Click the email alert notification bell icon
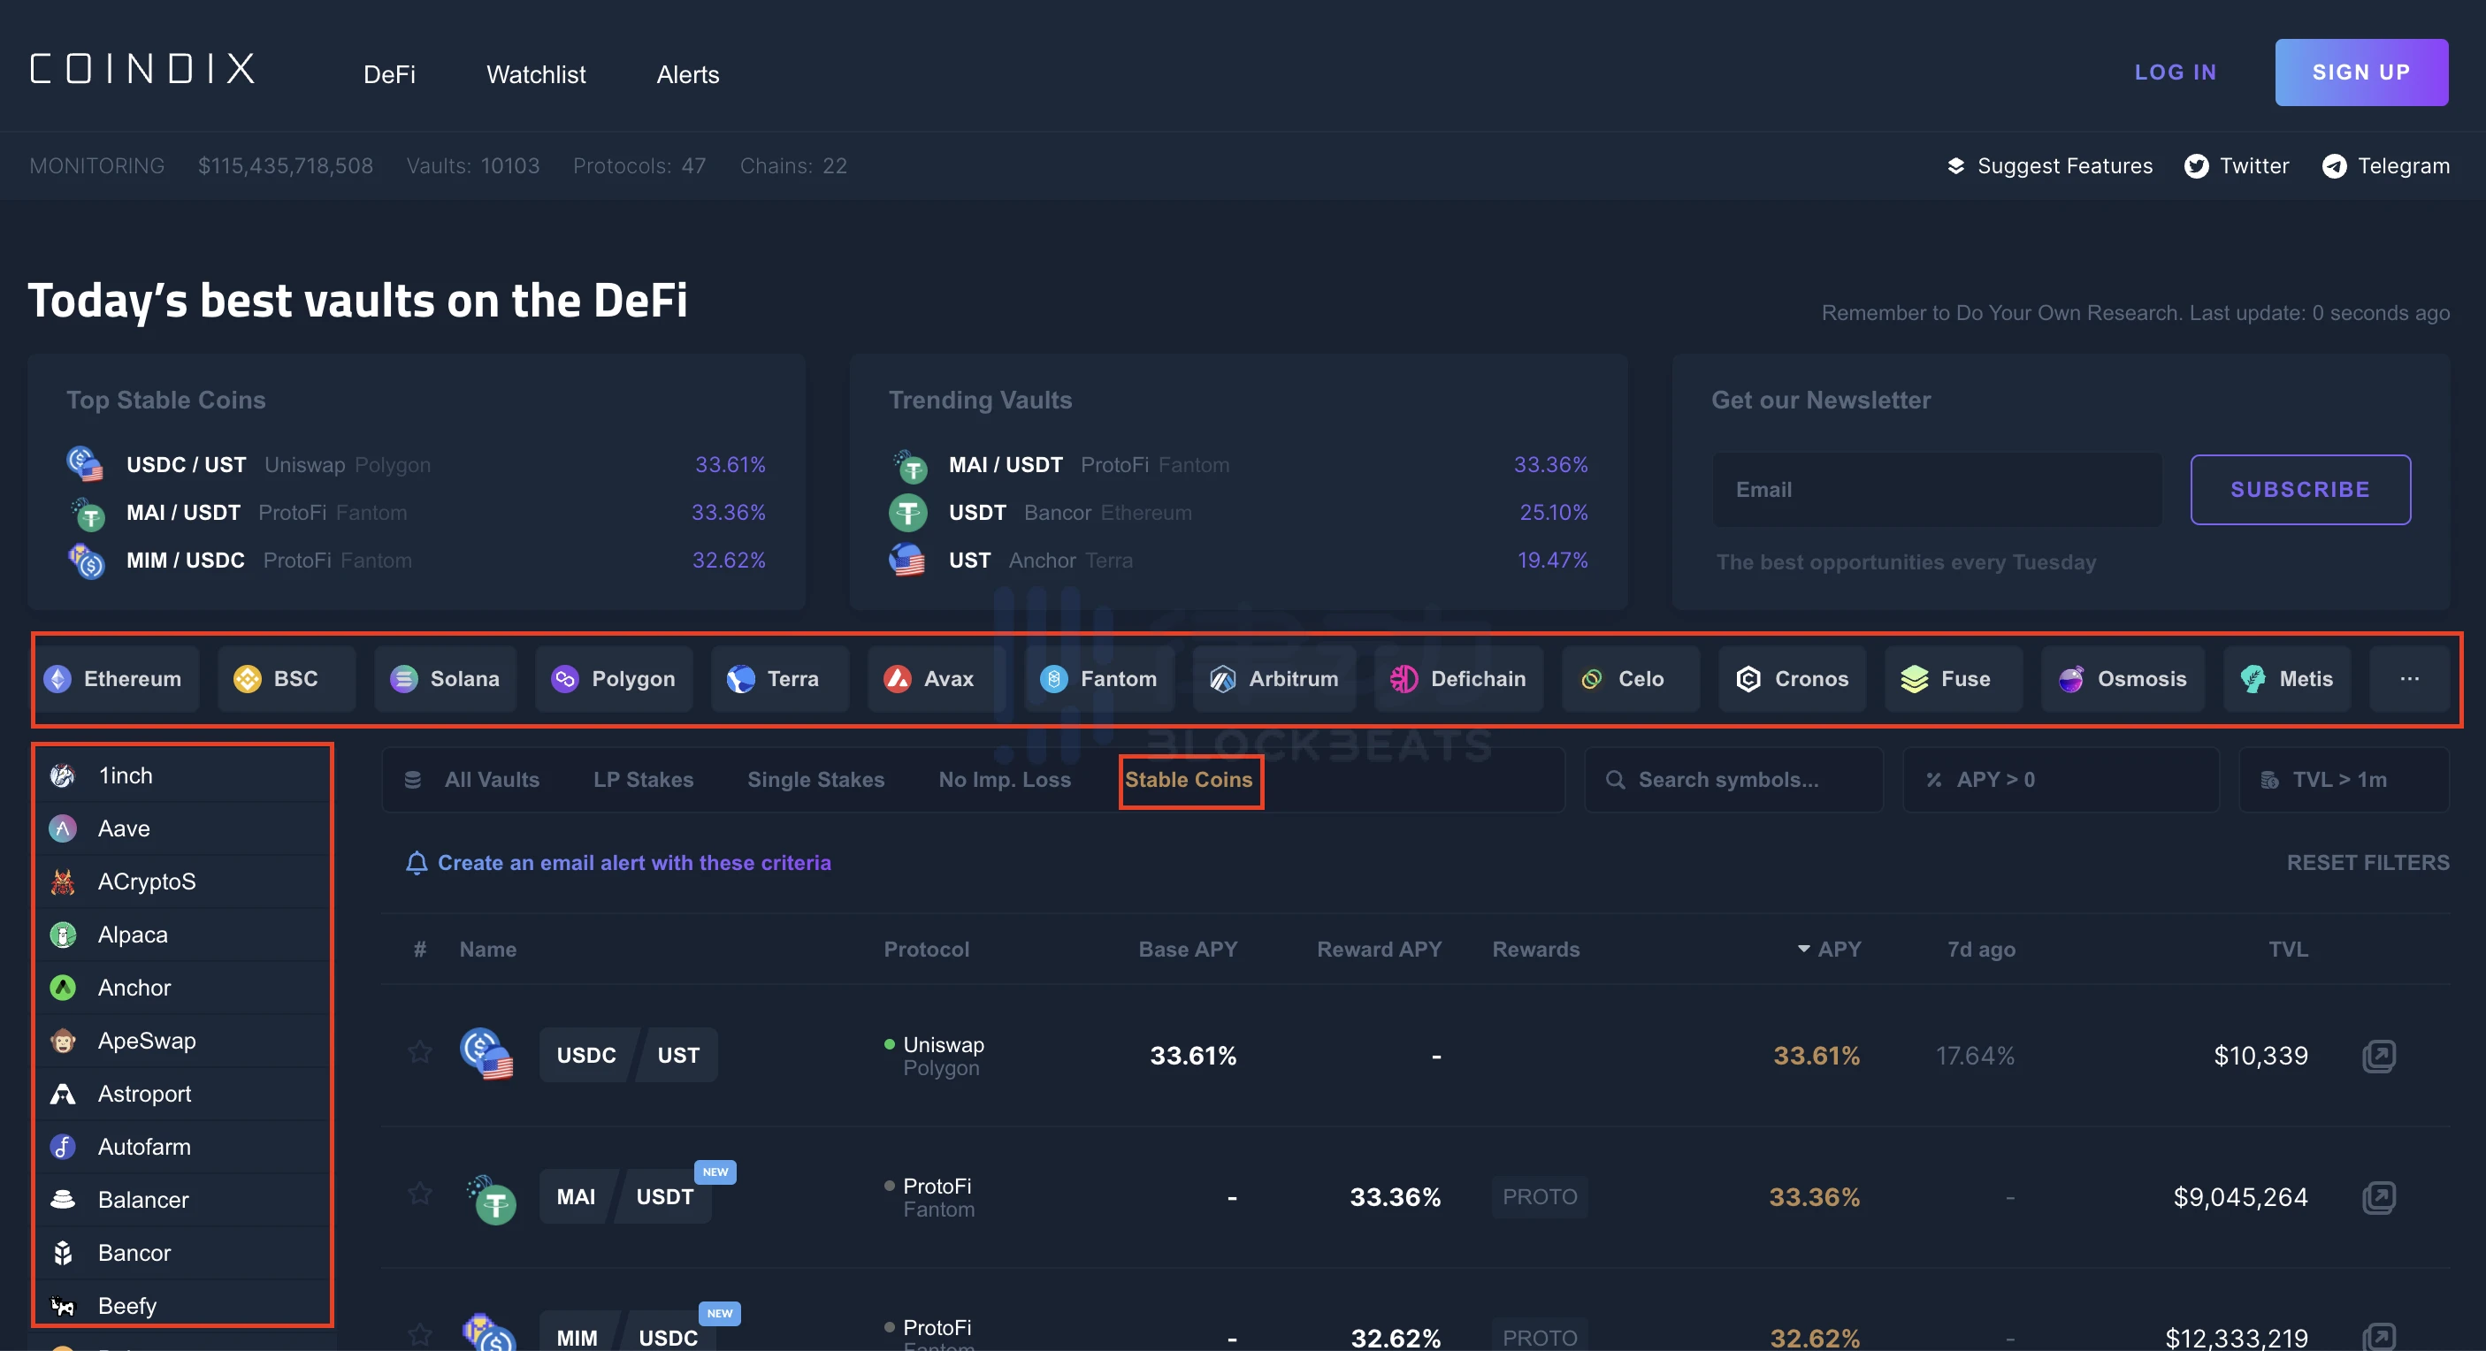The image size is (2486, 1351). (x=414, y=862)
